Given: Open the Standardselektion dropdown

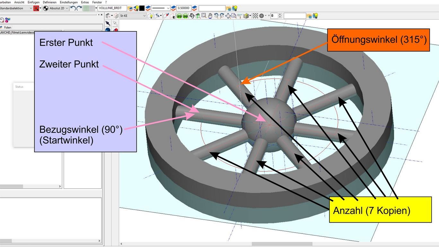Looking at the screenshot, I should click(x=31, y=8).
